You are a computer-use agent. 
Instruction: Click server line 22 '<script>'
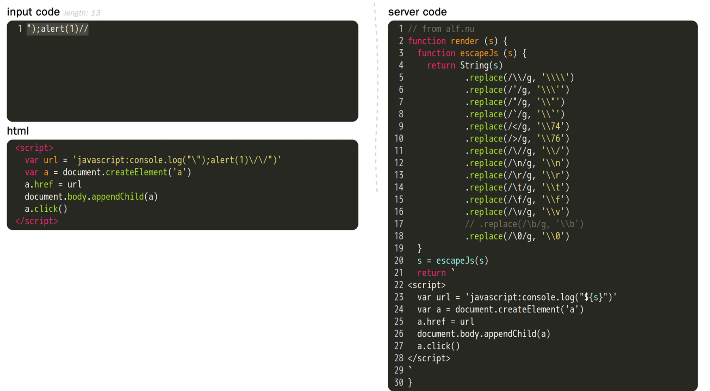[427, 285]
